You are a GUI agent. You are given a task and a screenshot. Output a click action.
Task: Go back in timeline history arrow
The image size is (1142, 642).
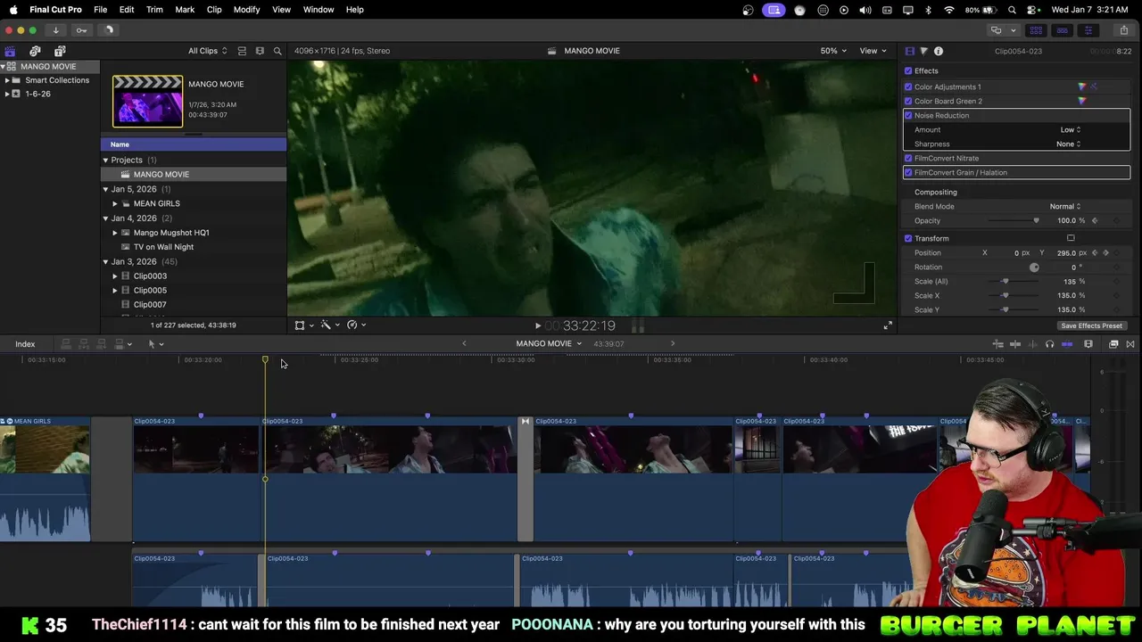click(464, 344)
